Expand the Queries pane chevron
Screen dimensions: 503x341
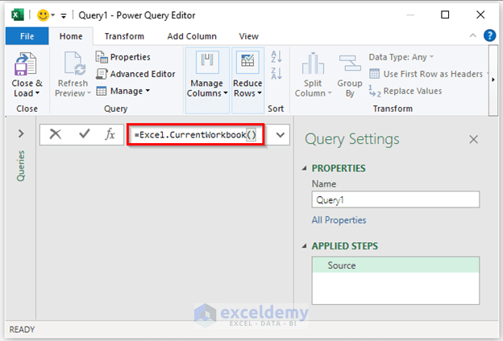click(21, 134)
